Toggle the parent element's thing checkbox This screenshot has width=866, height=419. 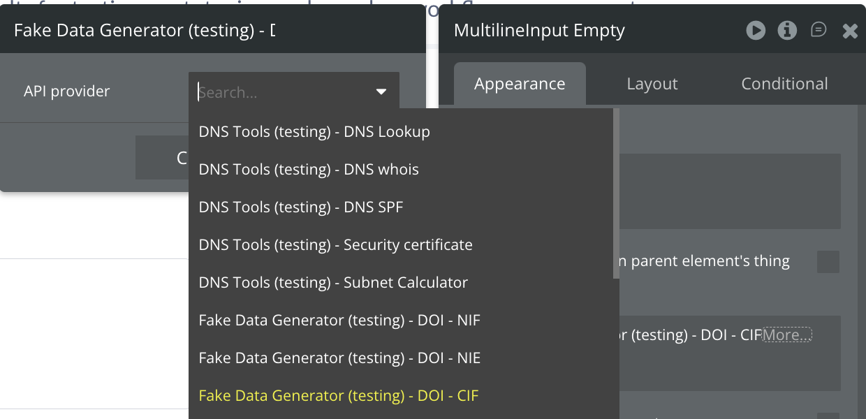[828, 262]
